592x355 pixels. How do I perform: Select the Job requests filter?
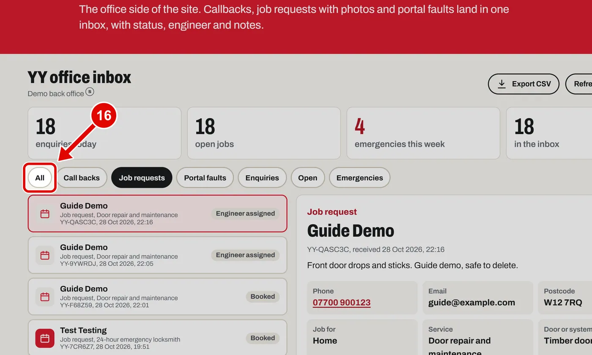pos(142,178)
